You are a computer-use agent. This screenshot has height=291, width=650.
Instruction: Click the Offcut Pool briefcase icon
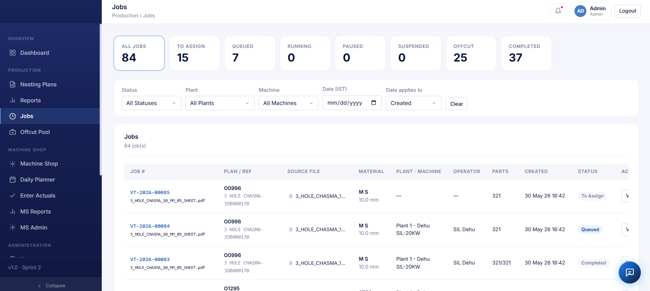pyautogui.click(x=13, y=132)
